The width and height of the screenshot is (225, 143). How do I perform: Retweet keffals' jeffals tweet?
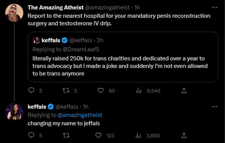[x=66, y=135]
